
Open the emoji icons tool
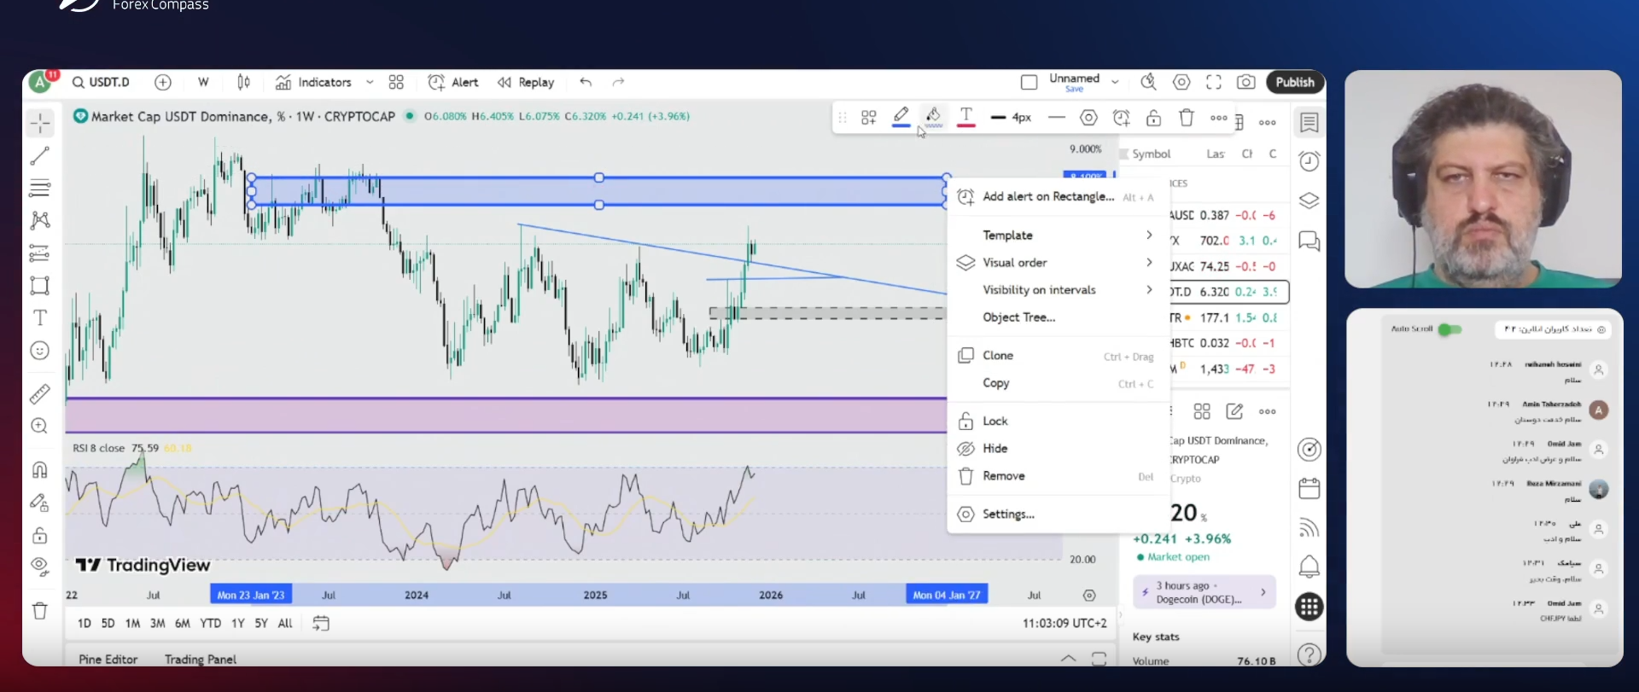(40, 351)
